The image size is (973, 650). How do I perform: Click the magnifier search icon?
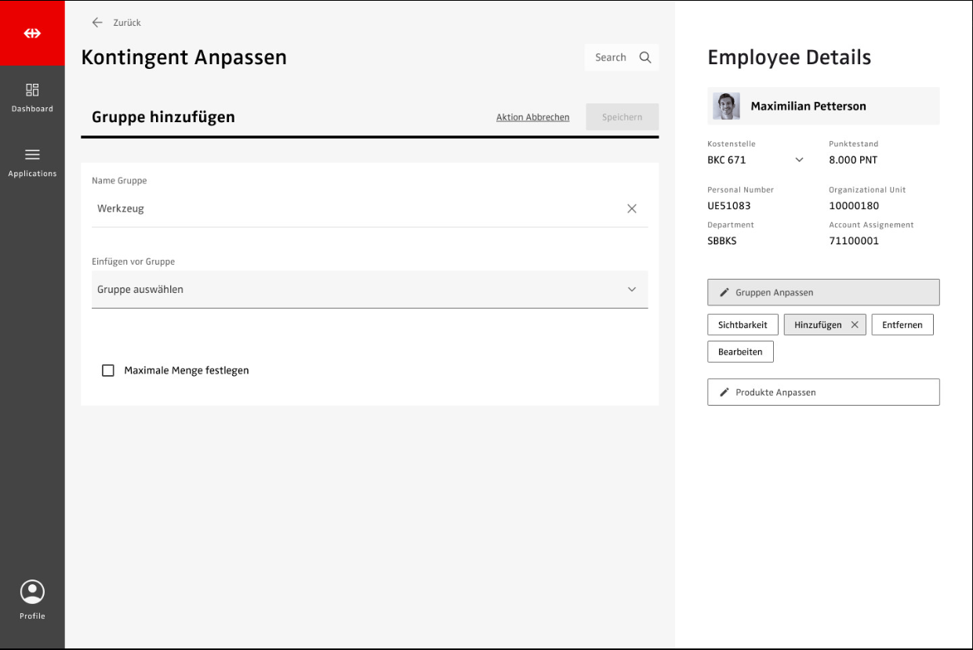(x=645, y=57)
